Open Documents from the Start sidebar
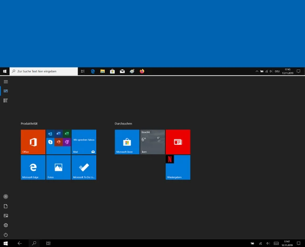Screen dimensions: 305x247 [x=6, y=206]
